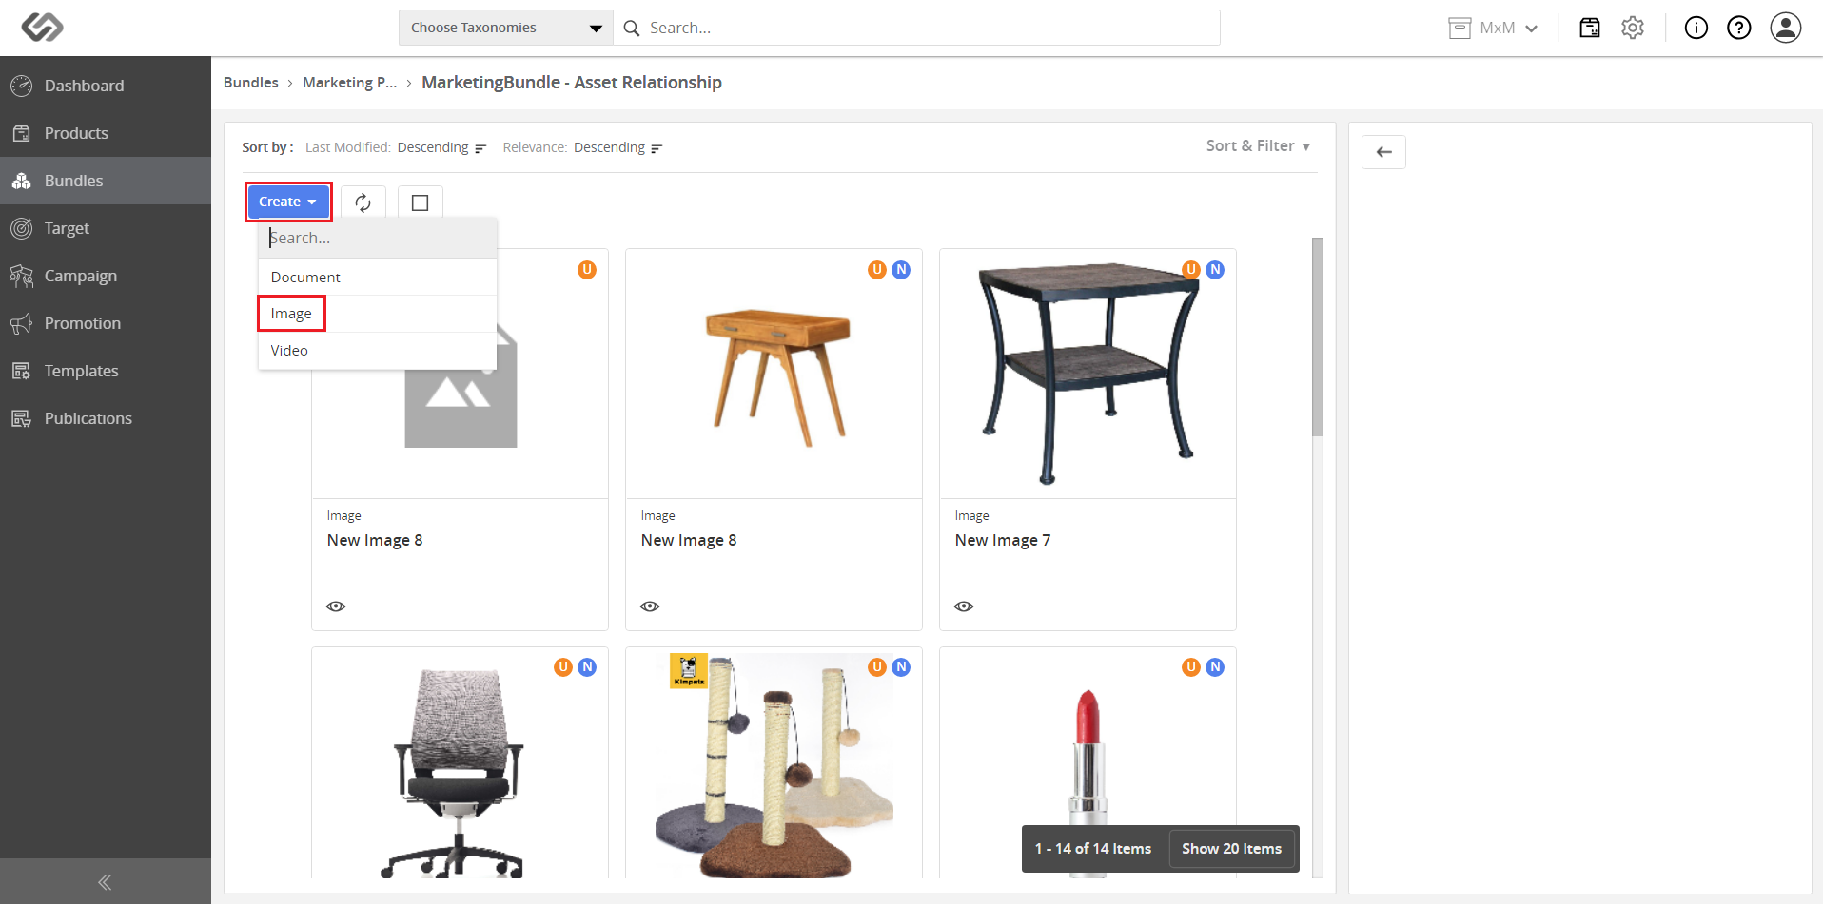Click the asset grid vertical scrollbar
This screenshot has width=1823, height=904.
(x=1318, y=337)
